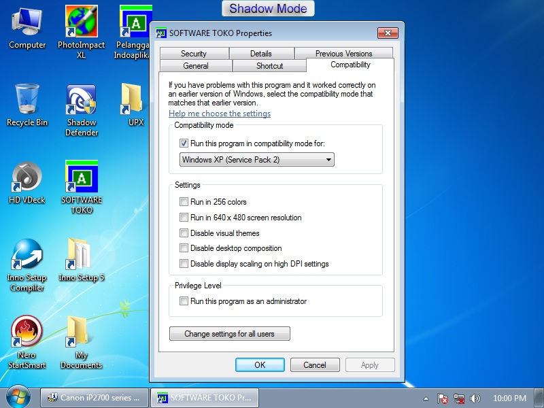Click the Action Center flag tray icon

pos(442,398)
